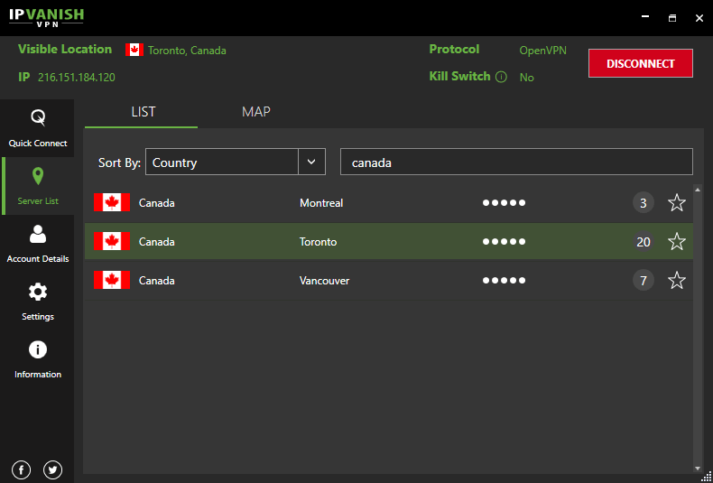The image size is (713, 483).
Task: Click the Kill Switch No value
Action: pos(526,78)
